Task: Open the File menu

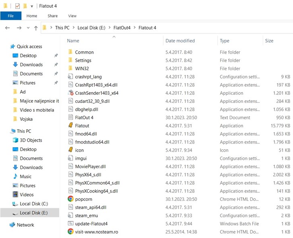Action: tap(10, 16)
